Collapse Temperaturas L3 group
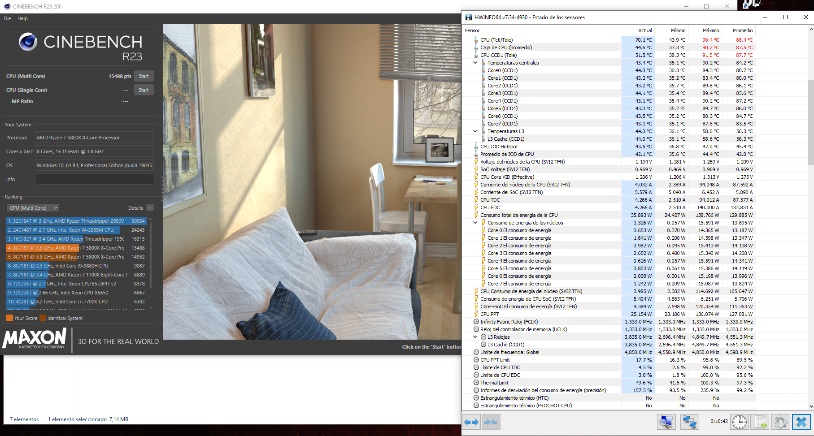Image resolution: width=814 pixels, height=436 pixels. [475, 131]
